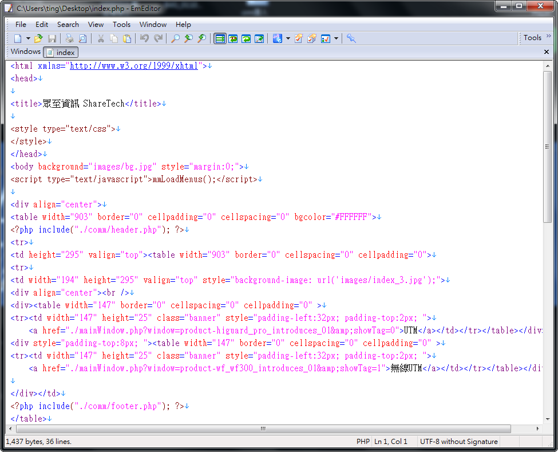Toggle wrap by window mode
The image size is (558, 452).
coord(247,38)
